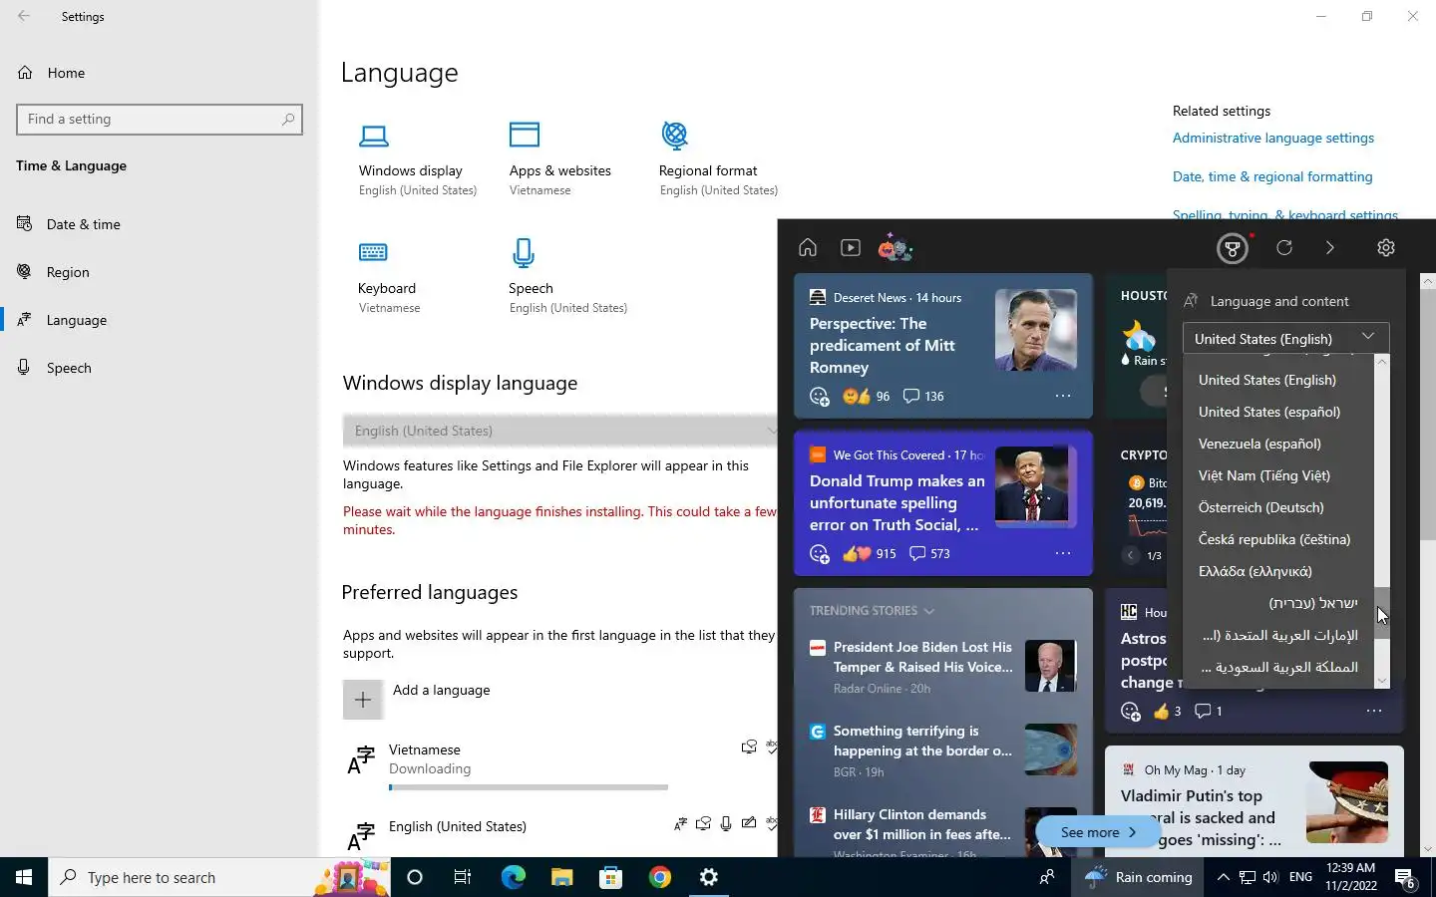Click language list scroll-down arrow

1382,681
